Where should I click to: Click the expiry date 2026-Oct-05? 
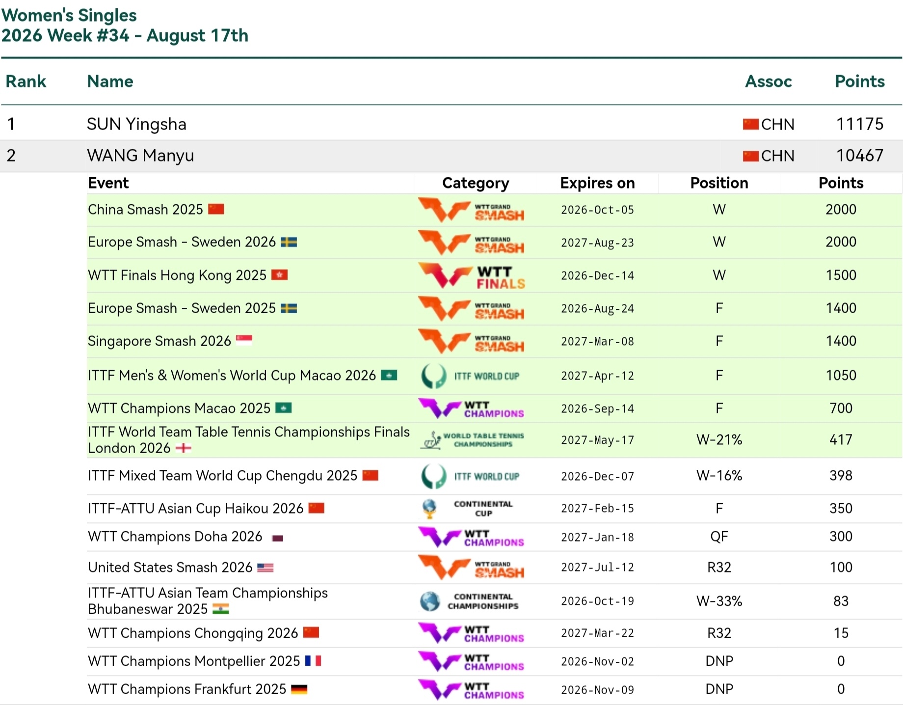click(x=597, y=210)
